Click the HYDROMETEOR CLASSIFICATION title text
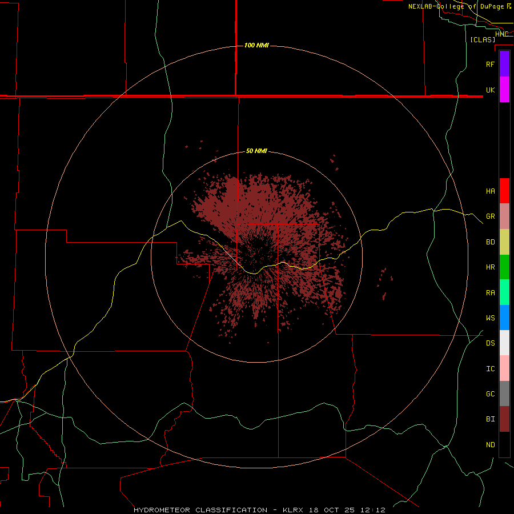Viewport: 514px width, 514px height. tap(200, 510)
